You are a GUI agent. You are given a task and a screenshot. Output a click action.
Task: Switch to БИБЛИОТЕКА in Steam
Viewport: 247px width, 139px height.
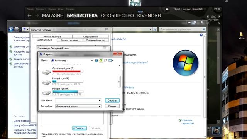(82, 15)
